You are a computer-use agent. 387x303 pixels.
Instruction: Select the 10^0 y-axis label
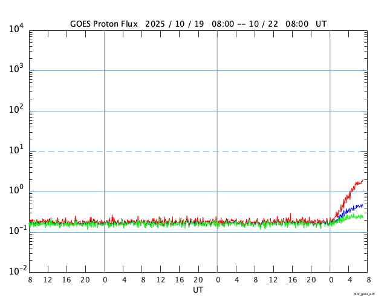(16, 191)
